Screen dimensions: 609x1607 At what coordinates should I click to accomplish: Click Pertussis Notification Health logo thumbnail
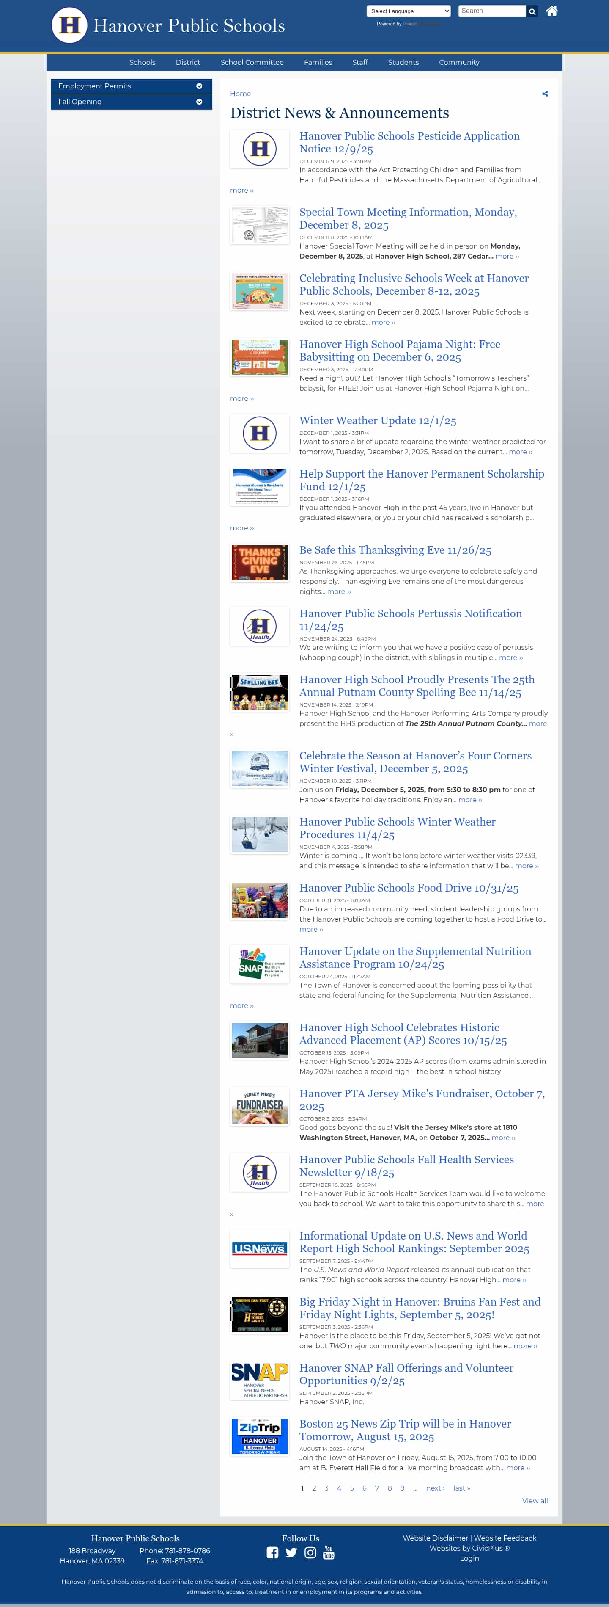(x=259, y=626)
